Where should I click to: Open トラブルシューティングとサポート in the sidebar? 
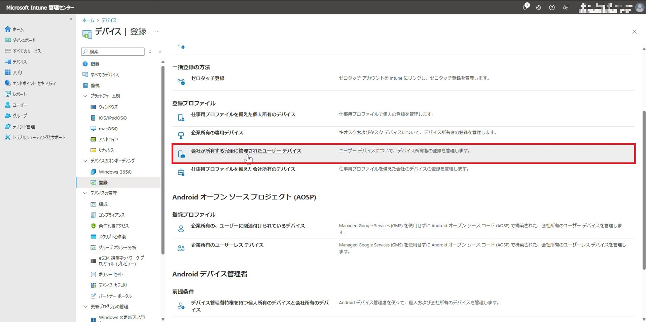click(x=38, y=137)
